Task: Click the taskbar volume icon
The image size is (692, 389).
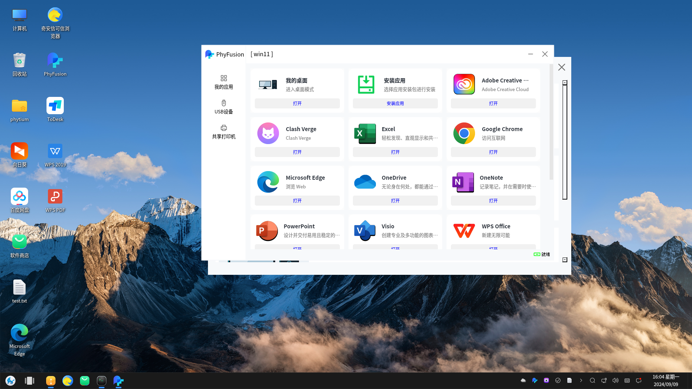Action: (x=615, y=380)
